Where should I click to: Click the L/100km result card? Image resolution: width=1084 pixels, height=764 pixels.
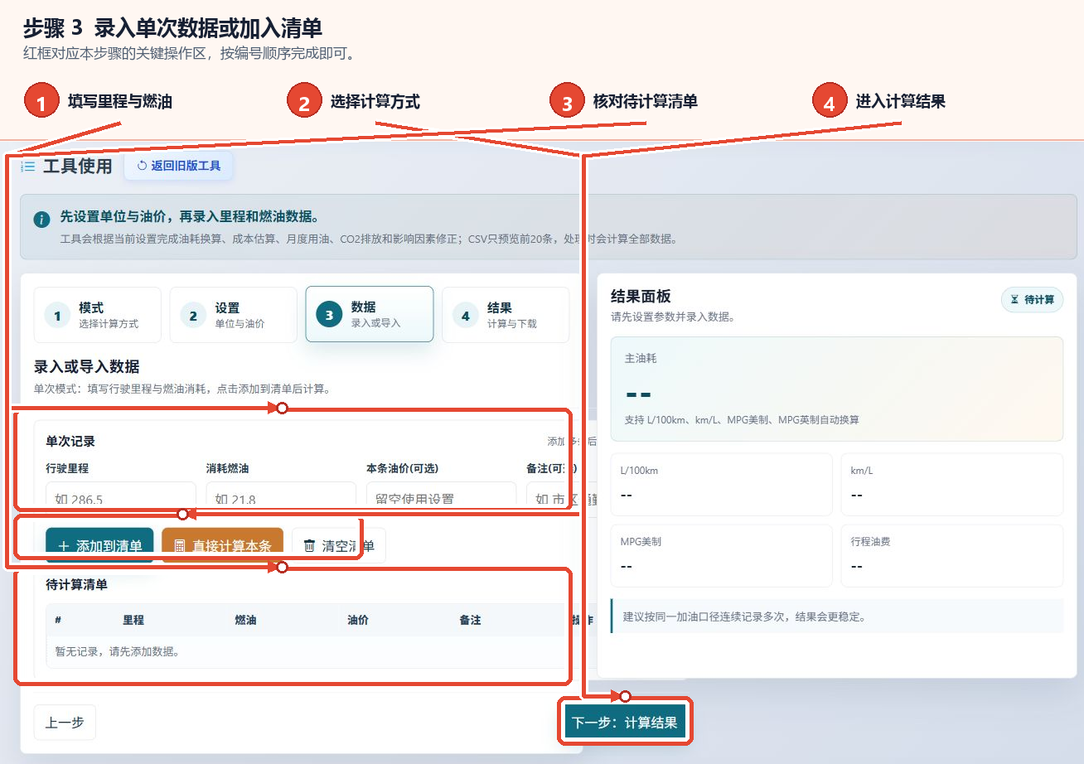coord(721,485)
